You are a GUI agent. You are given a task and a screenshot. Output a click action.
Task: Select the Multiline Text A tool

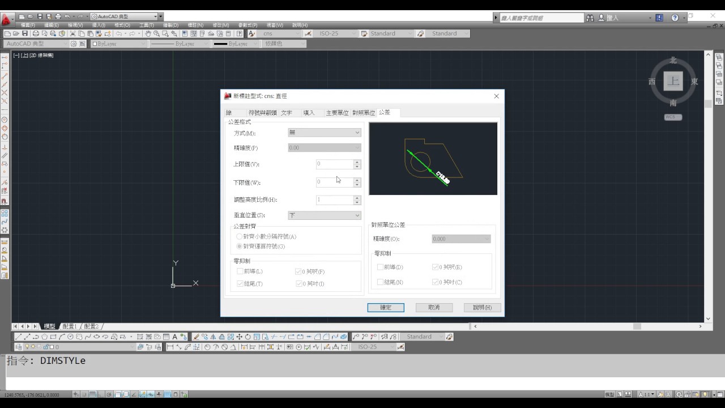click(174, 337)
